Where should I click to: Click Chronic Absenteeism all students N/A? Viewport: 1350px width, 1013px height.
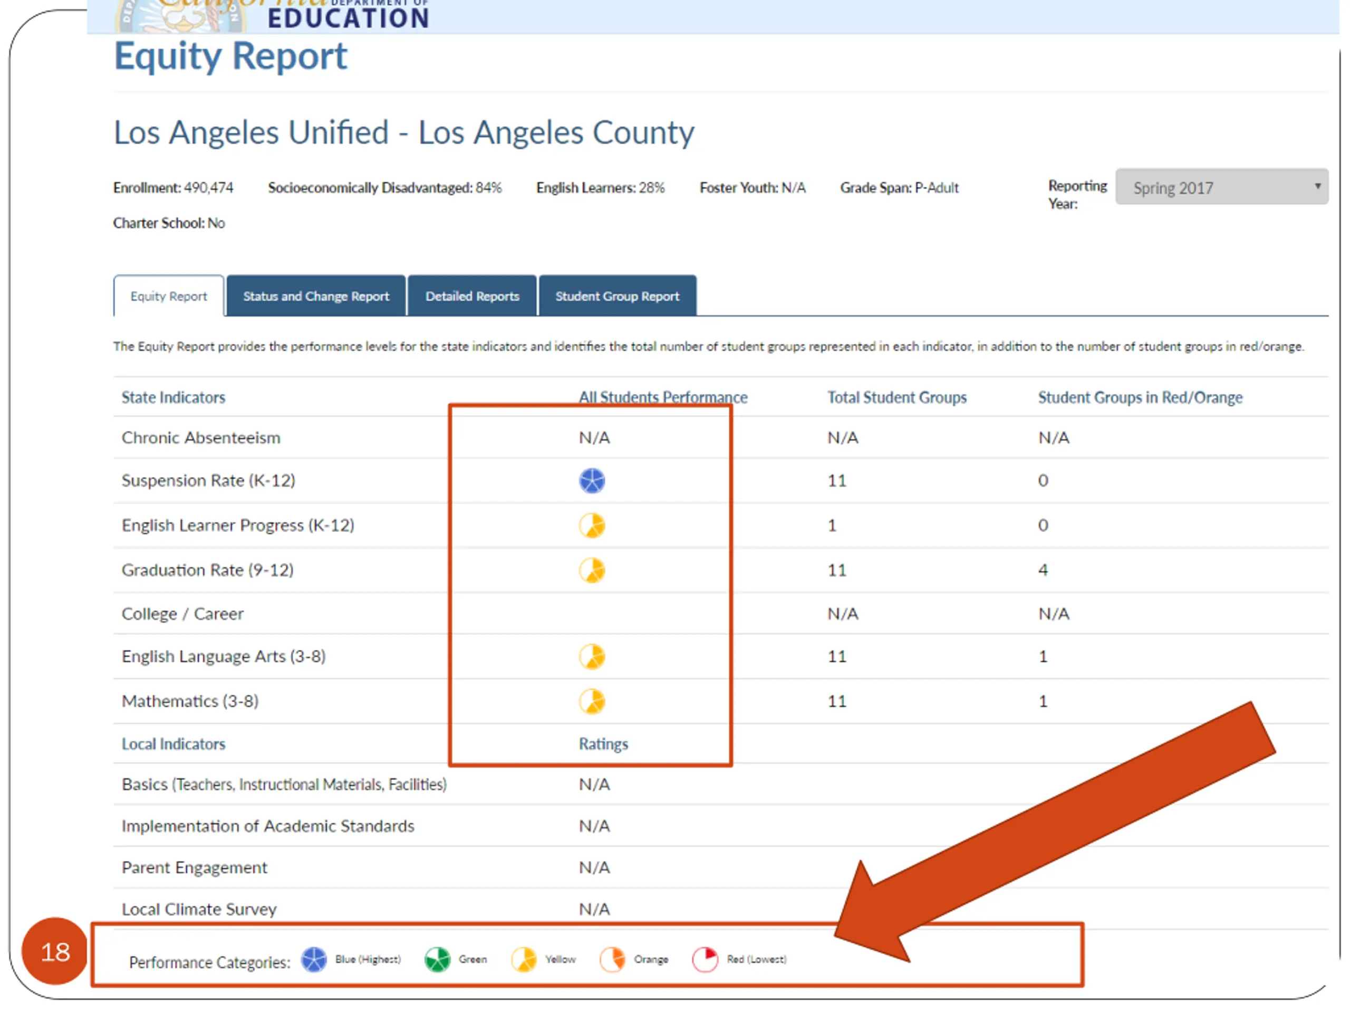coord(594,438)
